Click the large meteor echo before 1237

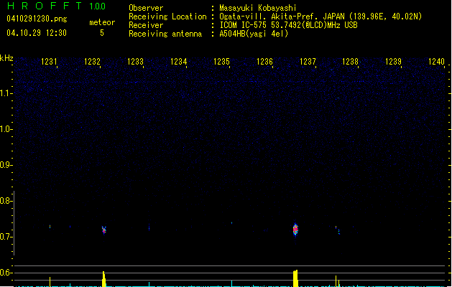[295, 230]
